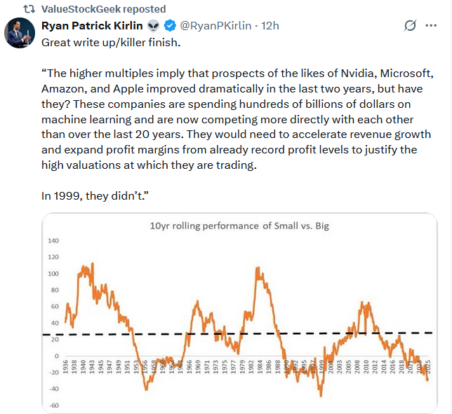This screenshot has height=414, width=452.
Task: Click the alien emoji beside the name
Action: 154,26
